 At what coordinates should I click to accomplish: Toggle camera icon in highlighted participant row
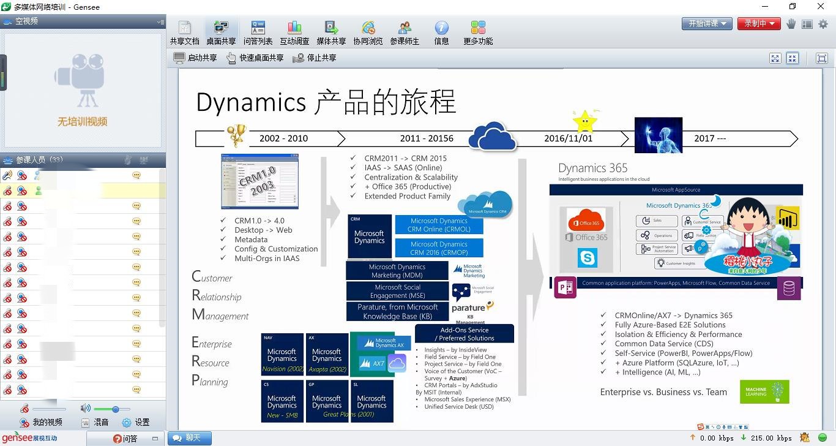point(22,191)
